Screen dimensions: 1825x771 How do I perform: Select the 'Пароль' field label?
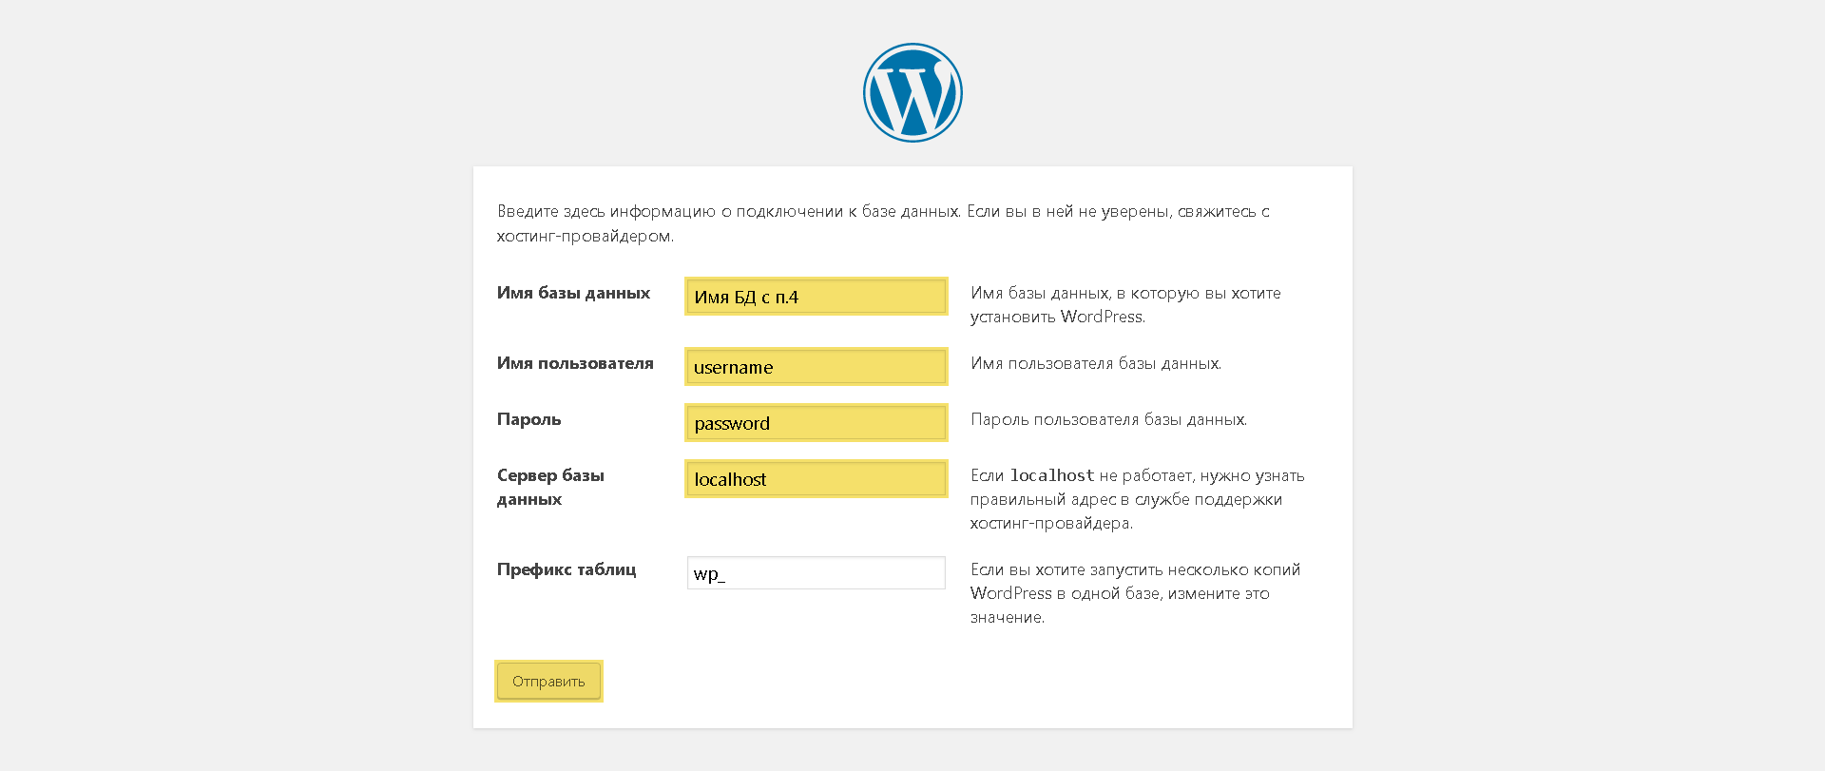point(528,419)
